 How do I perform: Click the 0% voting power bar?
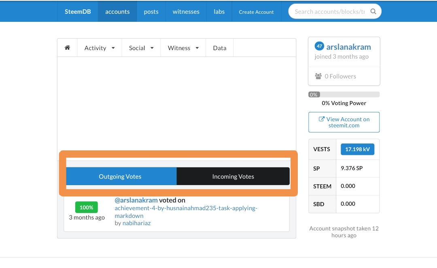(x=344, y=95)
